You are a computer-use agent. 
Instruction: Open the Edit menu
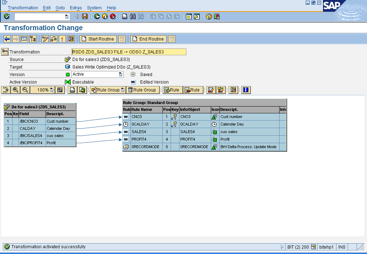[x=47, y=8]
